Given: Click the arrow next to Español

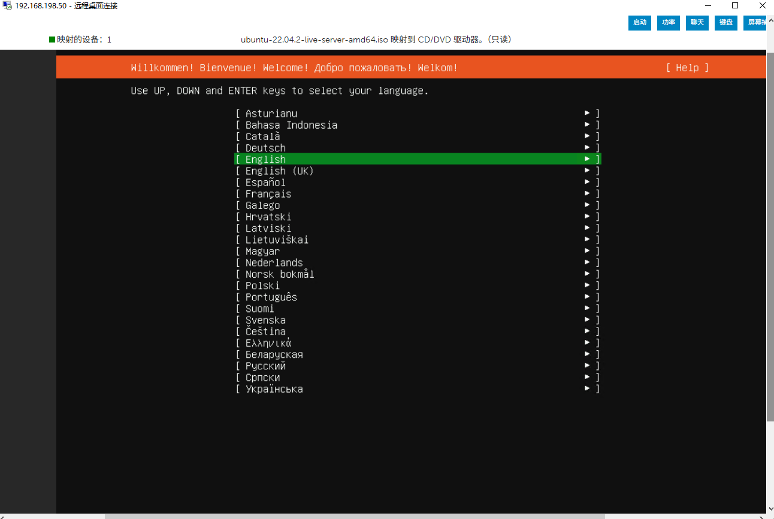Looking at the screenshot, I should click(588, 182).
